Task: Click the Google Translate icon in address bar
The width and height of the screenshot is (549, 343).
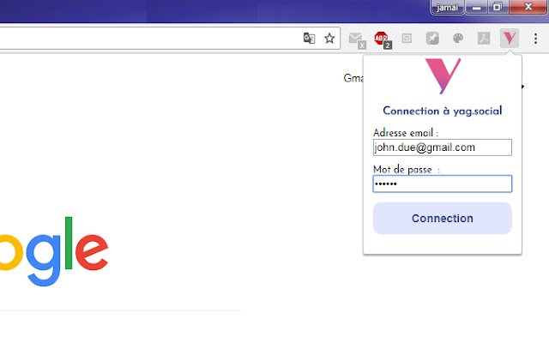Action: (309, 38)
